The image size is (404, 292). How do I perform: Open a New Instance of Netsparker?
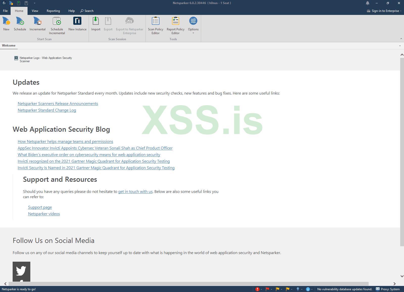click(x=77, y=24)
